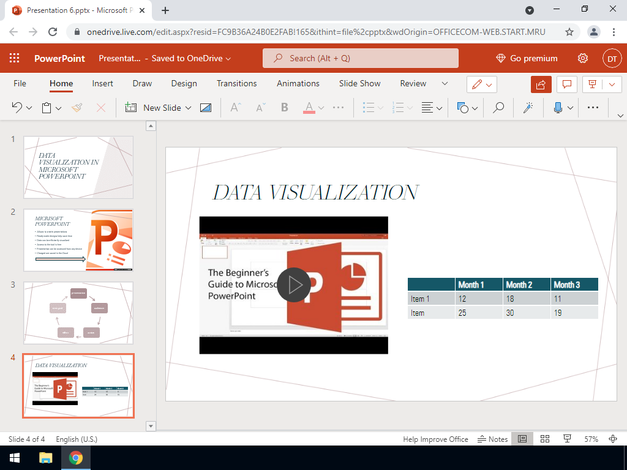Click the Go premium diamond button

(x=527, y=58)
